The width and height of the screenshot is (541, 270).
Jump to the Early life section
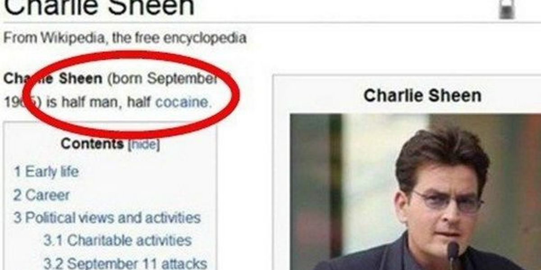tap(46, 171)
